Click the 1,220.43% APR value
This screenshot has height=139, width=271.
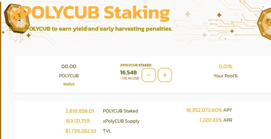click(211, 120)
